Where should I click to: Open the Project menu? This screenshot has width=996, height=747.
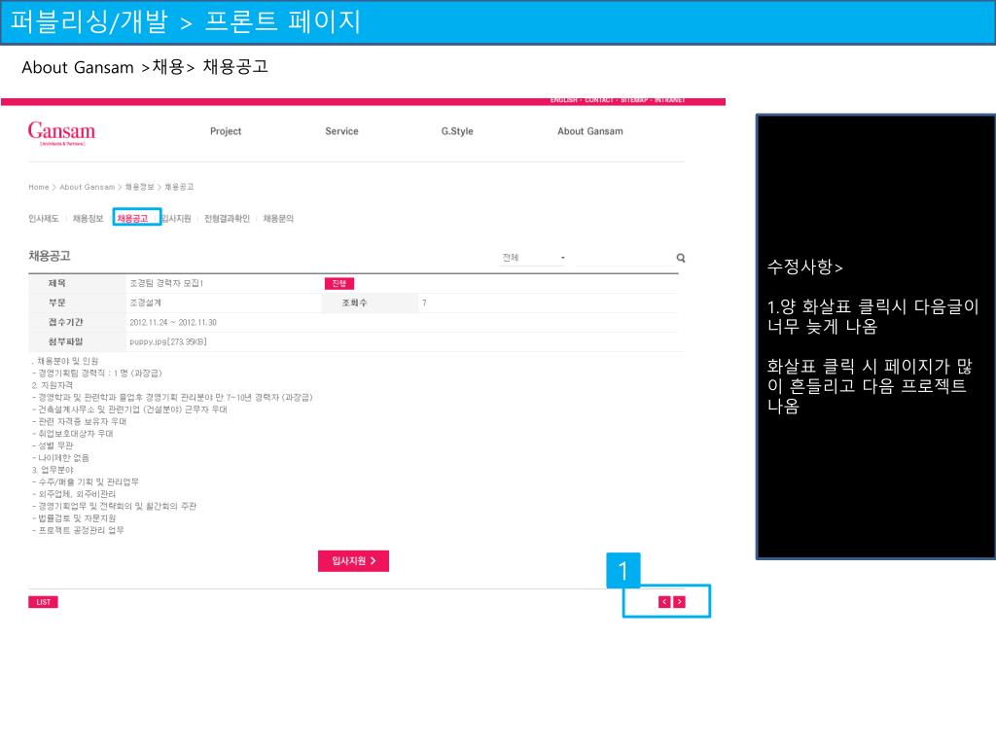226,131
